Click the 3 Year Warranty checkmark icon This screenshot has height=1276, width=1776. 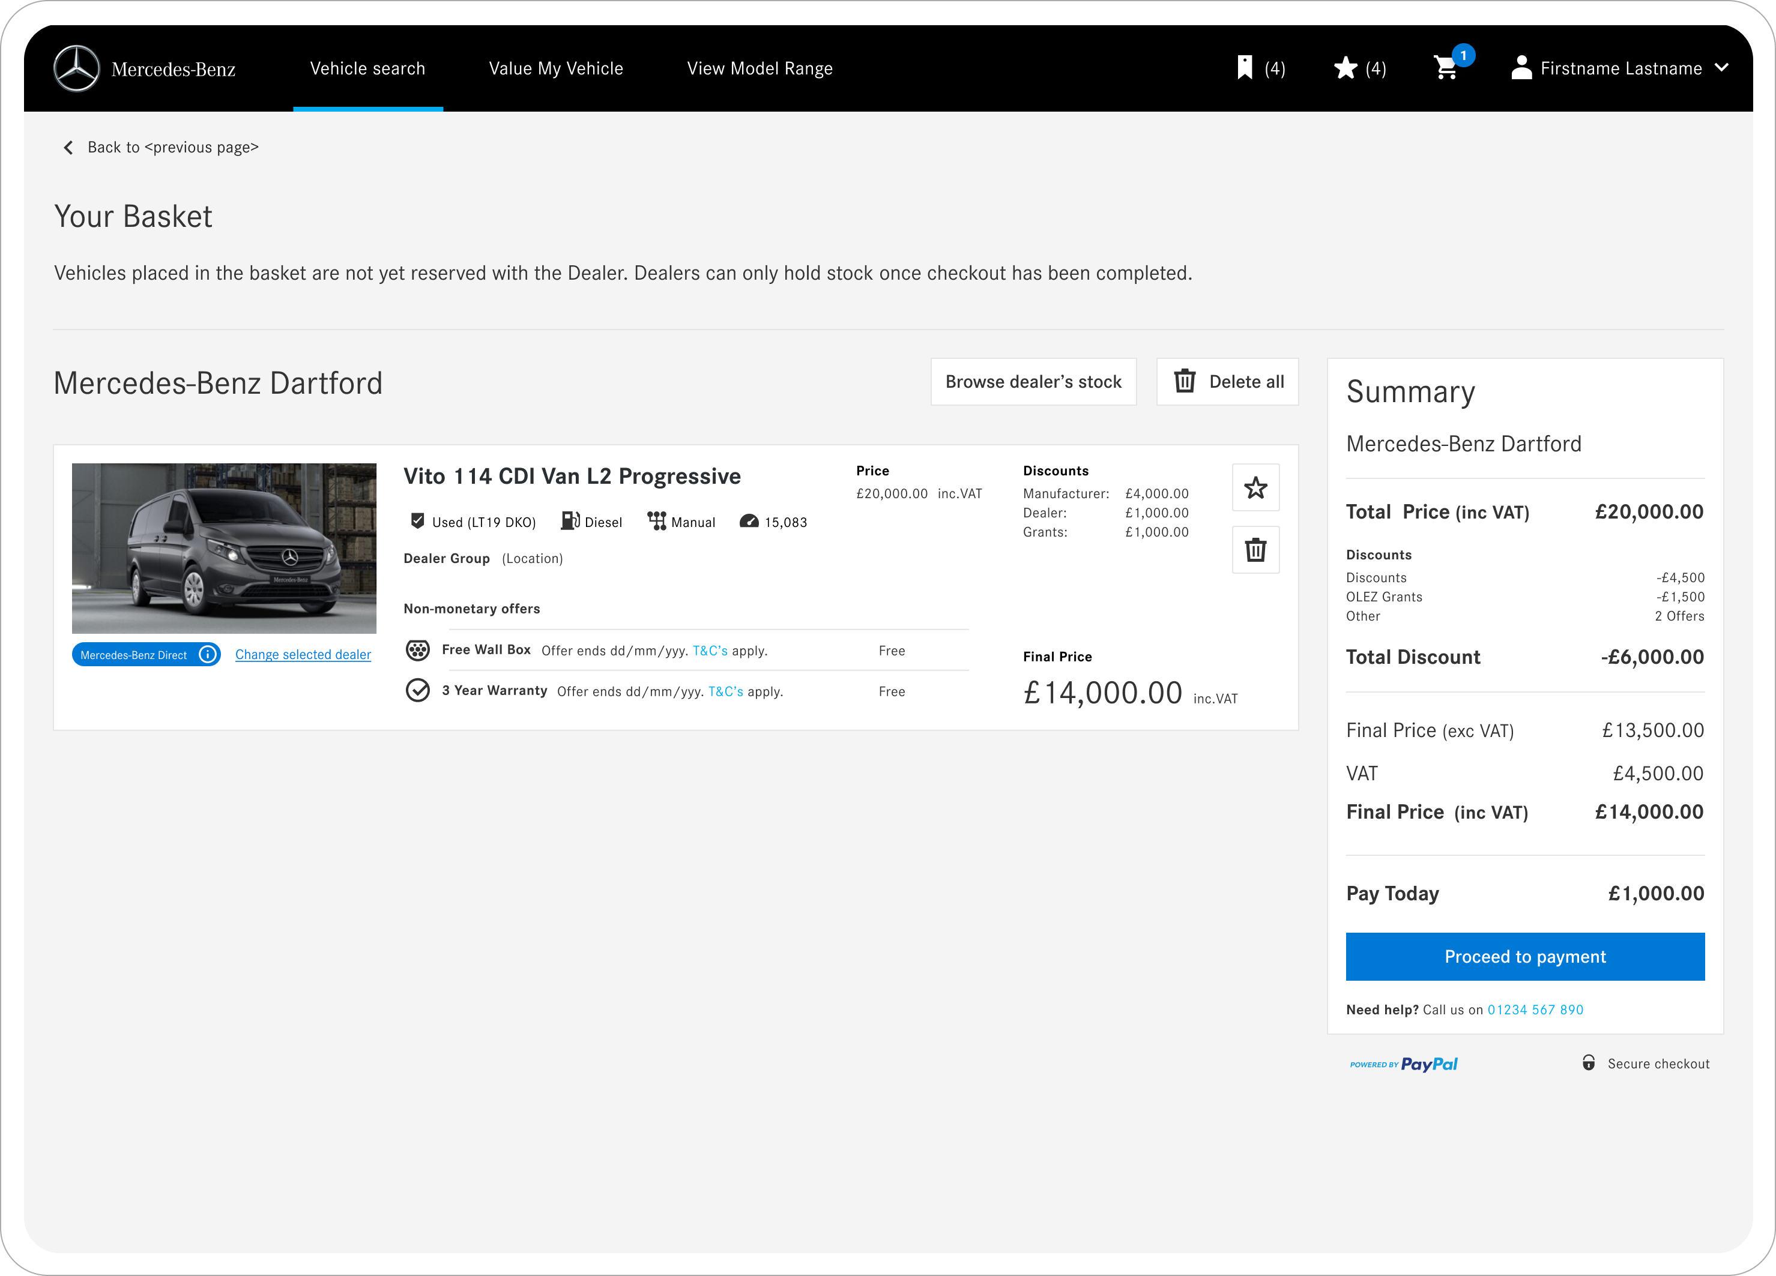[x=417, y=690]
